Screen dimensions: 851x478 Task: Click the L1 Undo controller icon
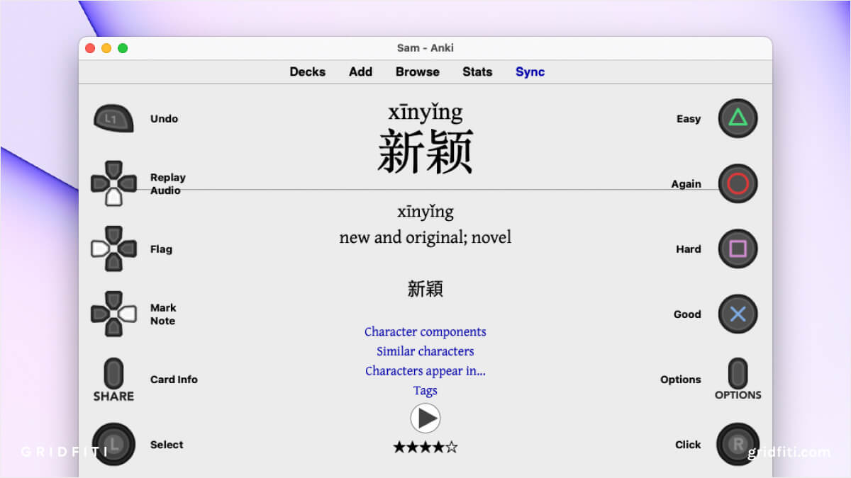(x=113, y=118)
